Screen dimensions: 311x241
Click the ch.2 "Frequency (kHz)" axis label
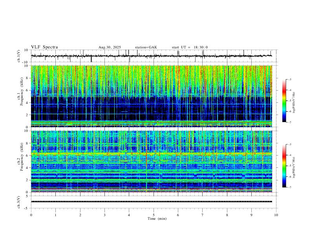point(22,157)
